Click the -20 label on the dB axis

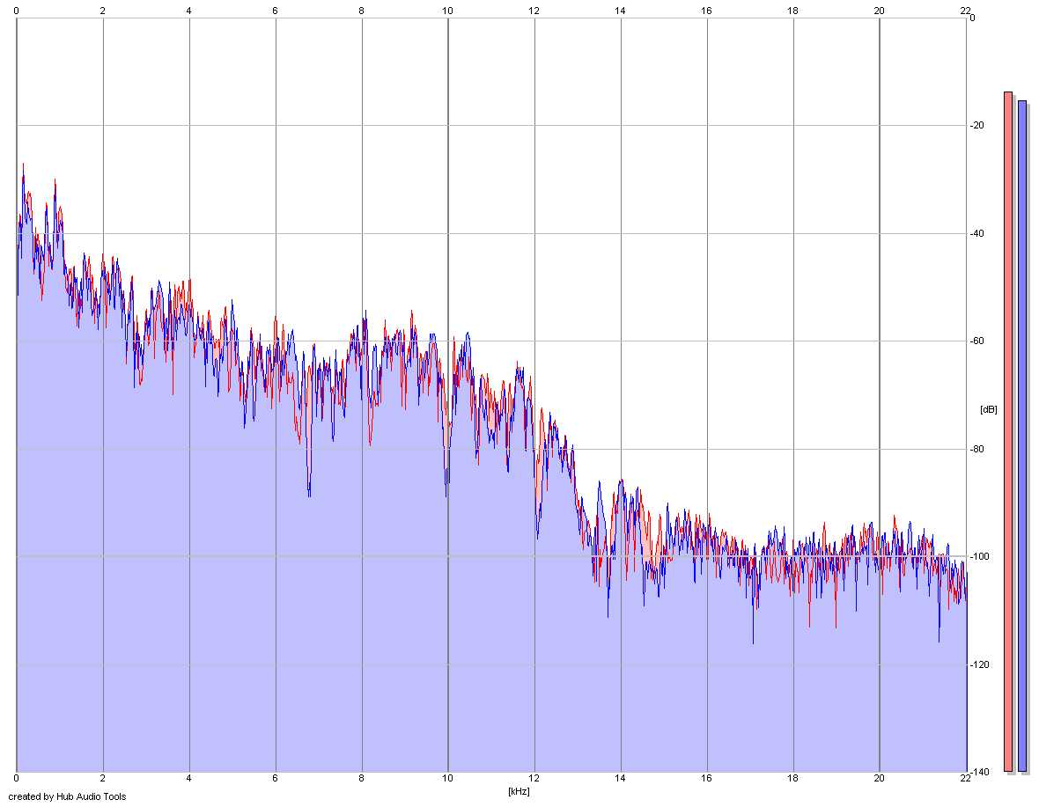point(976,125)
